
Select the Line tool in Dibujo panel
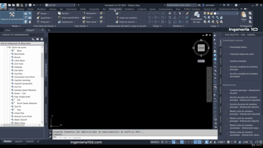[x=150, y=13]
